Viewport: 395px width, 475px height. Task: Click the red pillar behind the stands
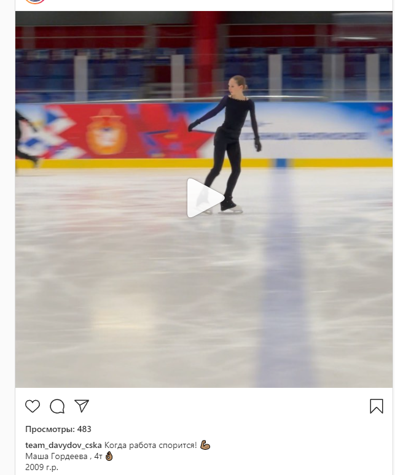point(207,53)
